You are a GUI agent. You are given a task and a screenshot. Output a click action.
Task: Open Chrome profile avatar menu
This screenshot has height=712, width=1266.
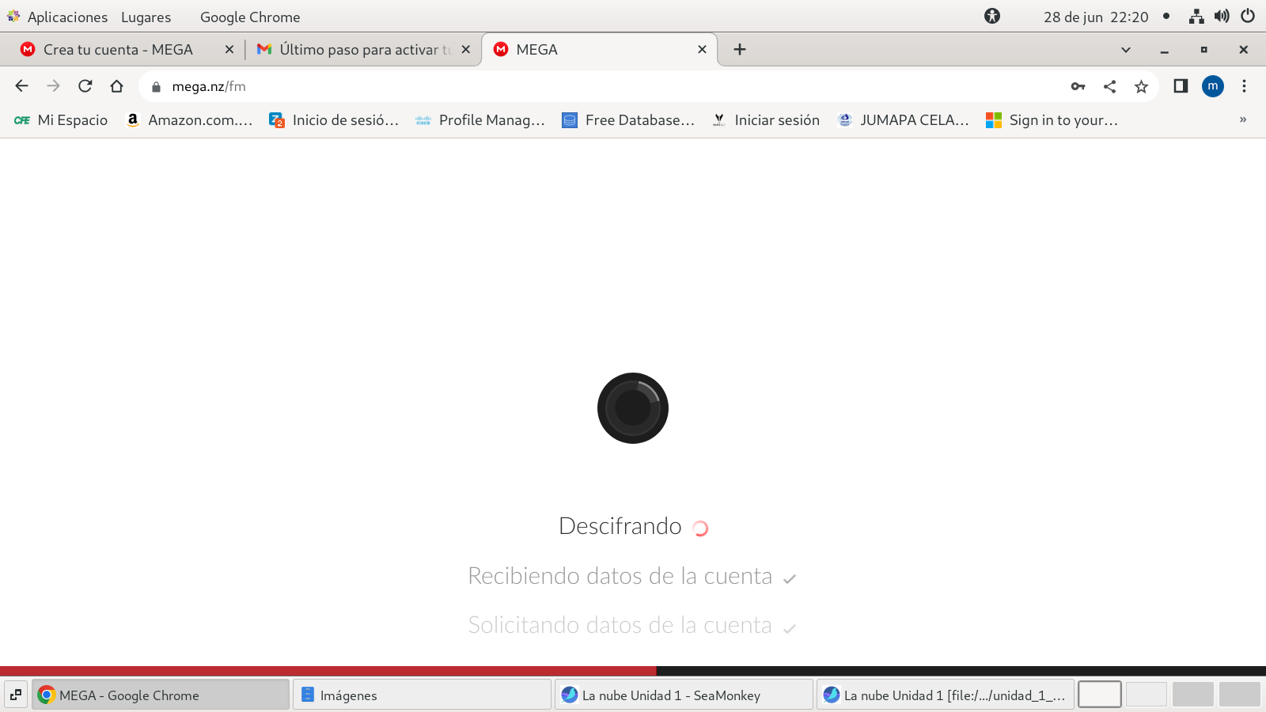coord(1212,86)
